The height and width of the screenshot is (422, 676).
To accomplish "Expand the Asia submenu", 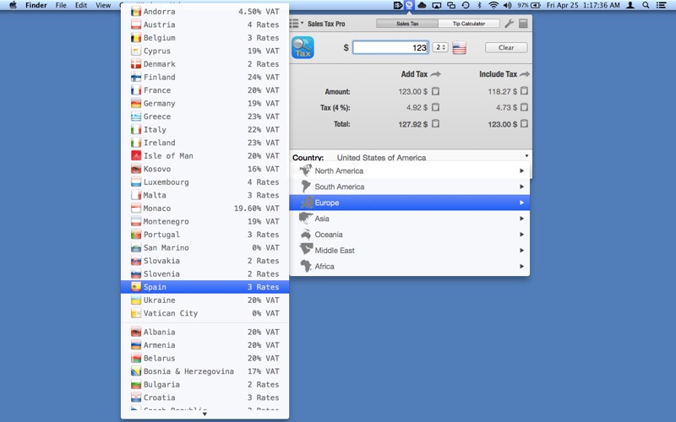I will point(409,219).
